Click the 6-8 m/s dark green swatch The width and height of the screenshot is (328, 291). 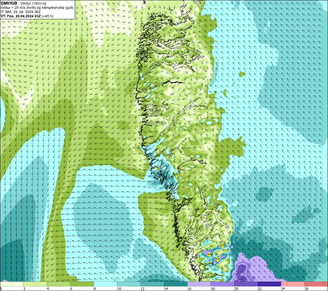[82, 284]
